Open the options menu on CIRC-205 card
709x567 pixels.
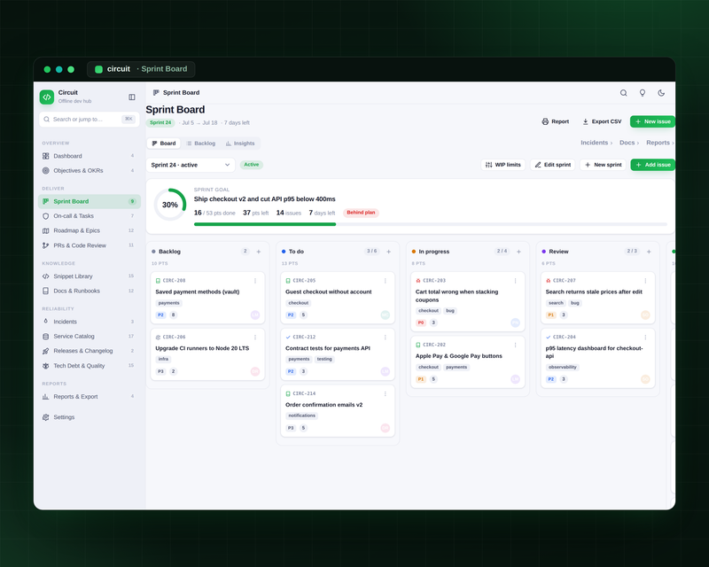click(386, 281)
